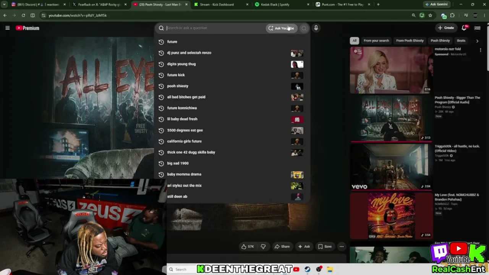Open the account avatar menu
This screenshot has width=489, height=275.
[477, 28]
